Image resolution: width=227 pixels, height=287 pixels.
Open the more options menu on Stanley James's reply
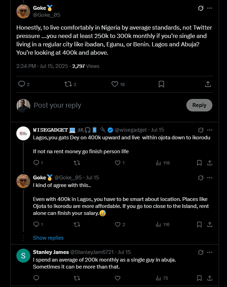pyautogui.click(x=210, y=251)
